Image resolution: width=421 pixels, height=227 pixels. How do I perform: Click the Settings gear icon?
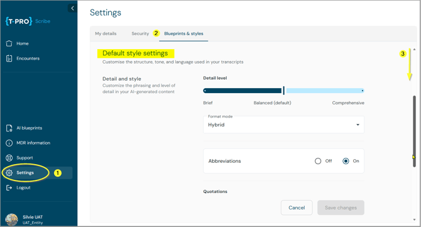pyautogui.click(x=9, y=173)
